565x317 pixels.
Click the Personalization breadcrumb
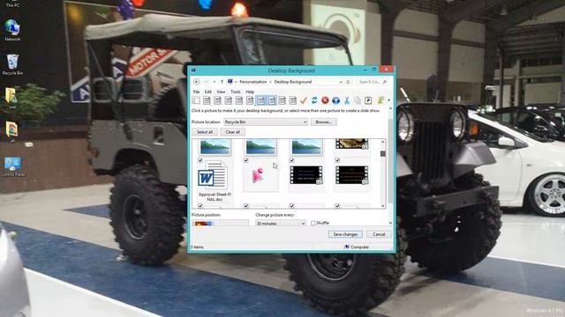(x=253, y=82)
